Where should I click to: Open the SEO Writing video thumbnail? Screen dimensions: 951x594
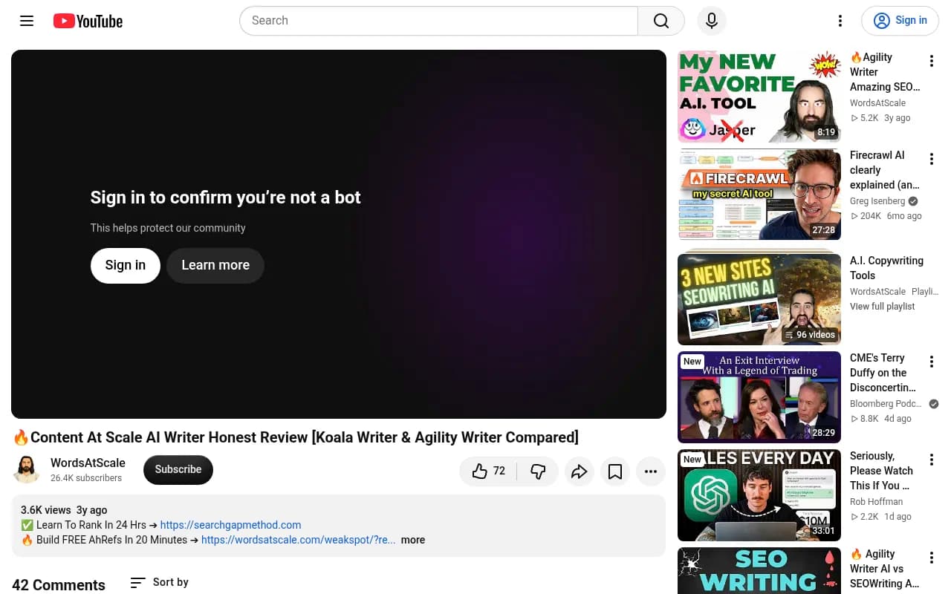point(759,571)
